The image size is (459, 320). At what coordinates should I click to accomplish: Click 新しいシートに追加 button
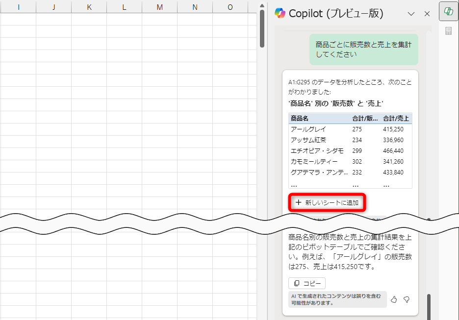pos(327,202)
